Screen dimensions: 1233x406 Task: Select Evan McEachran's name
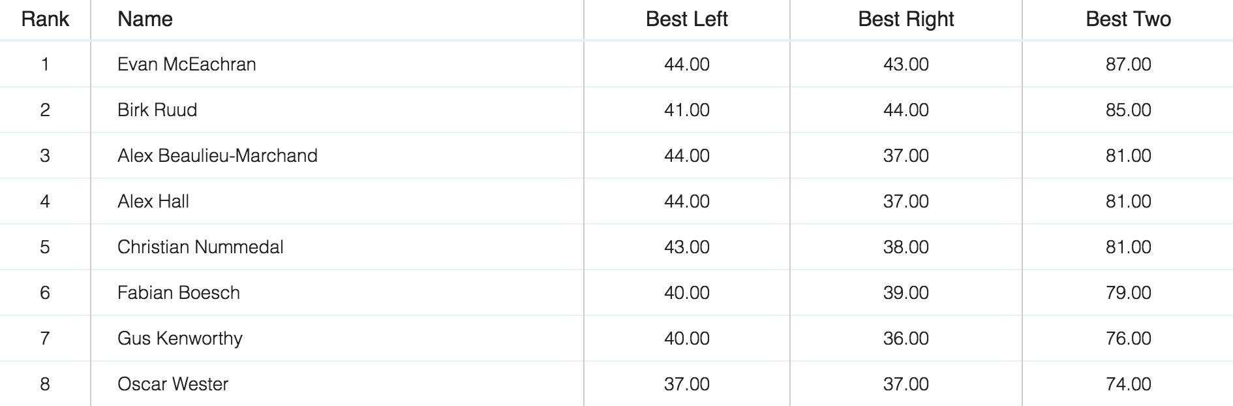pos(187,64)
